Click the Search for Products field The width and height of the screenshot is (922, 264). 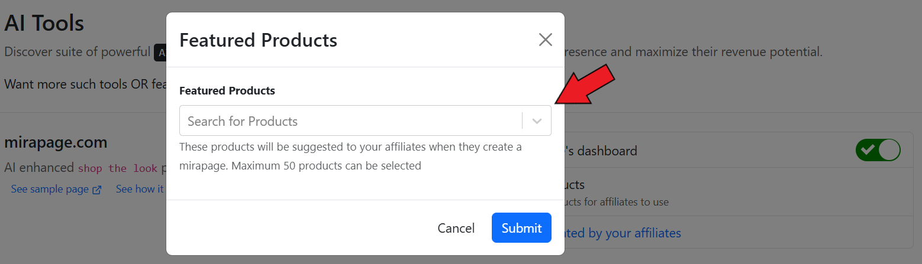[350, 121]
